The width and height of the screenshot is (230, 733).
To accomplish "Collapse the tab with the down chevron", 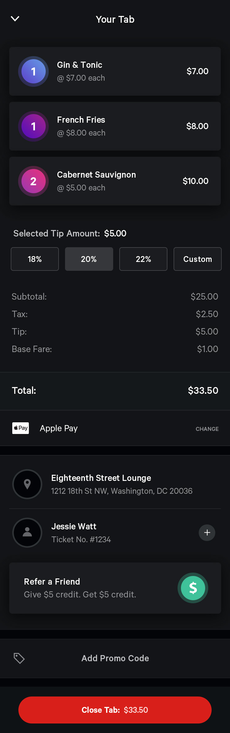I will (x=15, y=19).
